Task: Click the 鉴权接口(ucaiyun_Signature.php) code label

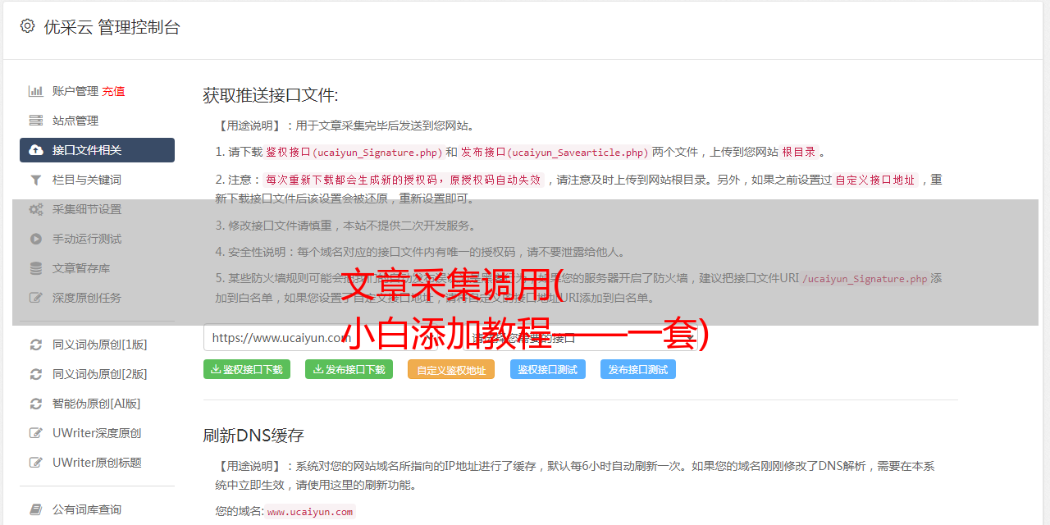Action: tap(354, 152)
